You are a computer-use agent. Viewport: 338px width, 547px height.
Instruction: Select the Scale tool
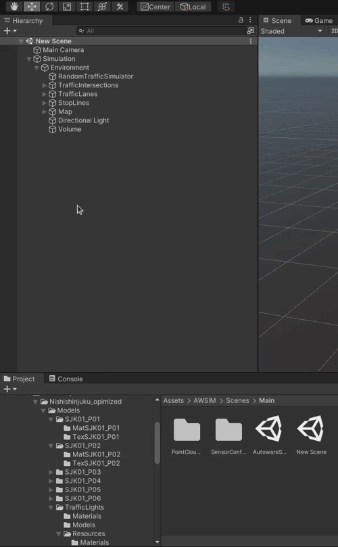[67, 6]
